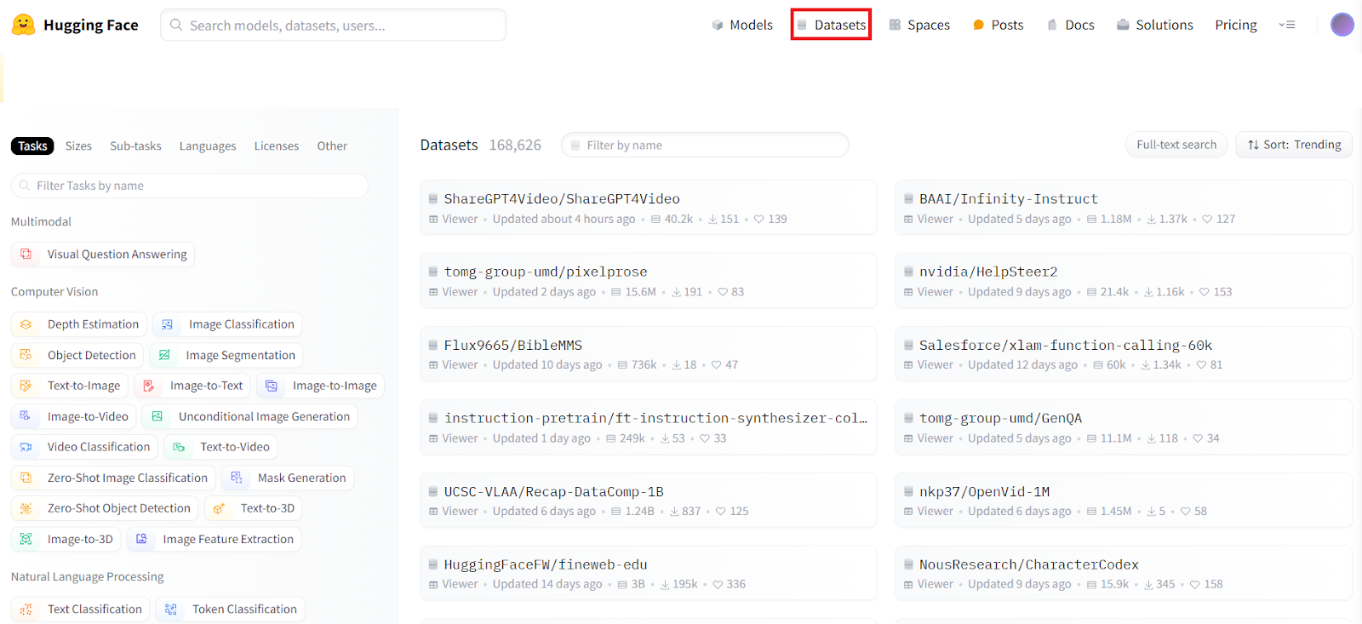This screenshot has height=624, width=1362.
Task: Switch to the Sizes filter tab
Action: coord(78,146)
